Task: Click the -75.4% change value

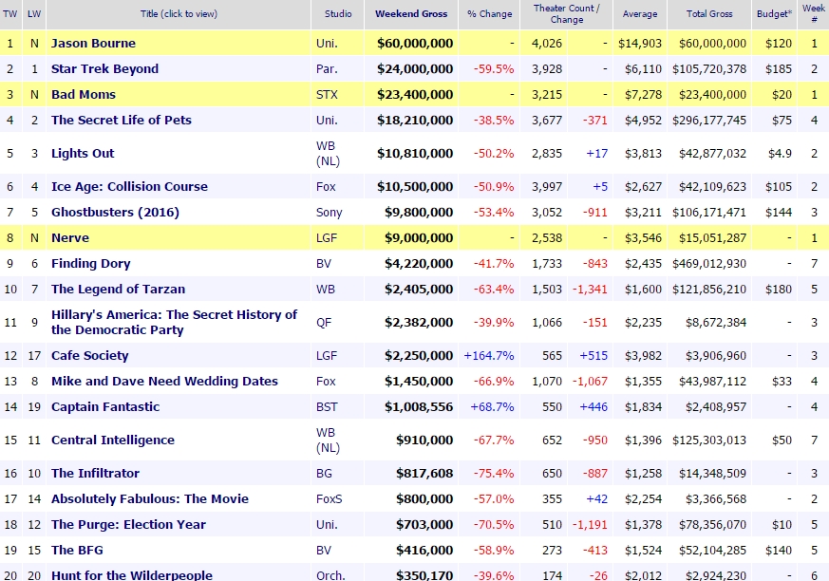Action: pyautogui.click(x=494, y=473)
